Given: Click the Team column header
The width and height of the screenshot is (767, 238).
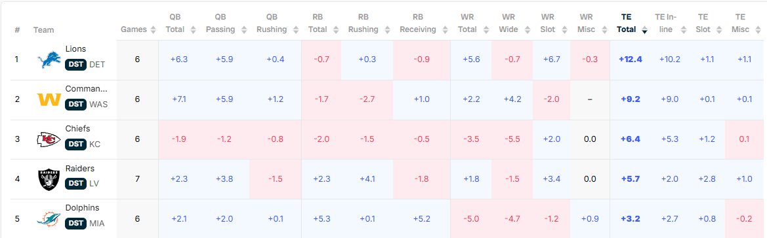Looking at the screenshot, I should click(43, 30).
